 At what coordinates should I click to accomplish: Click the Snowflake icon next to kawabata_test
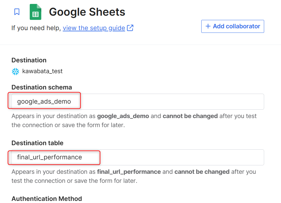tap(15, 71)
